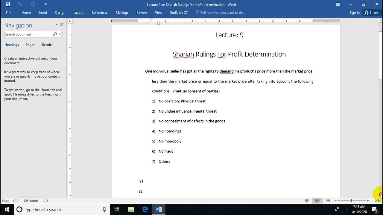Click Sign in

click(355, 13)
